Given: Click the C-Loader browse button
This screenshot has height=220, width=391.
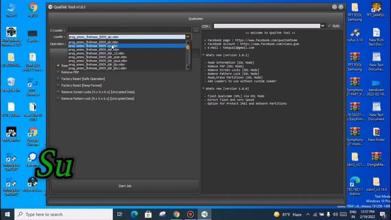Looking at the screenshot, I should [196, 30].
